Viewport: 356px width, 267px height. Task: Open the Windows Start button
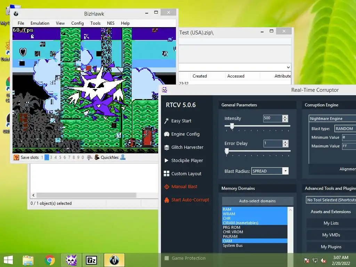[x=8, y=260]
